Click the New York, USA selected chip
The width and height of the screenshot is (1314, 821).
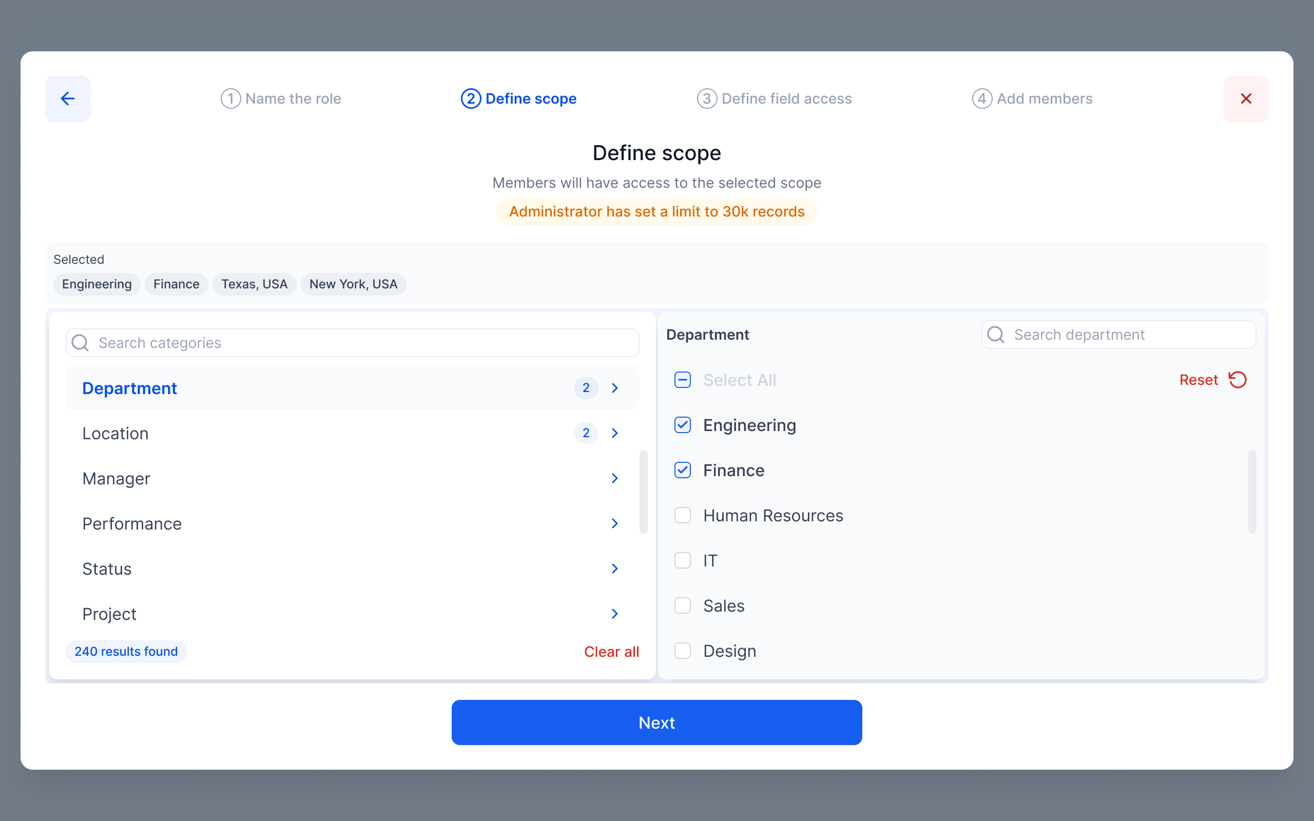[x=354, y=284]
